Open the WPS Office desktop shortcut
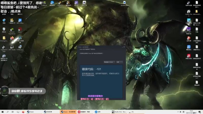 (x=20, y=21)
